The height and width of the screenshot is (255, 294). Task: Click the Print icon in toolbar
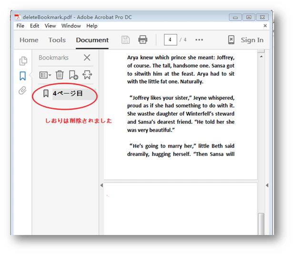click(142, 39)
